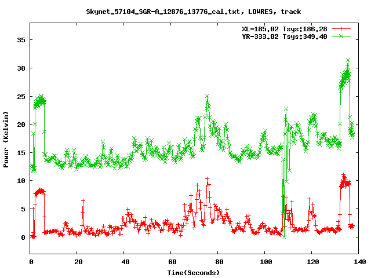Screen dimensions: 371x278
Task: Click the y-axis tick label 25
Action: point(21,97)
